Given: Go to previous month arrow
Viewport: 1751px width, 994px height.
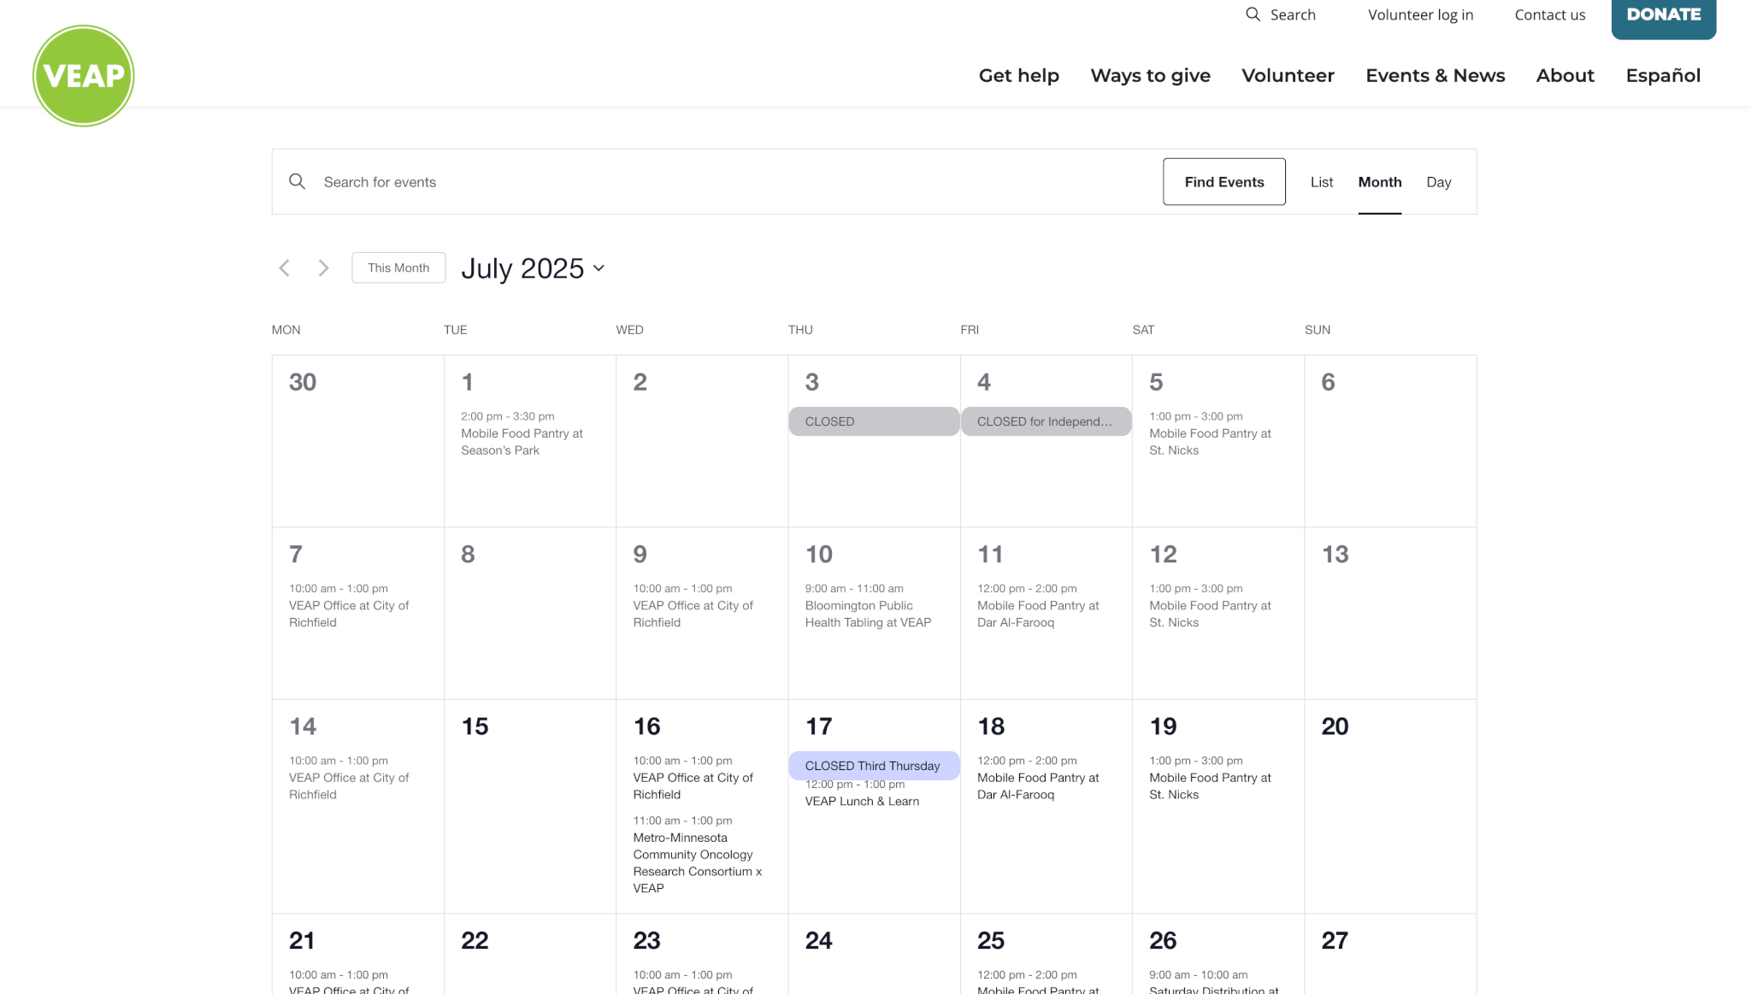Looking at the screenshot, I should pos(284,268).
